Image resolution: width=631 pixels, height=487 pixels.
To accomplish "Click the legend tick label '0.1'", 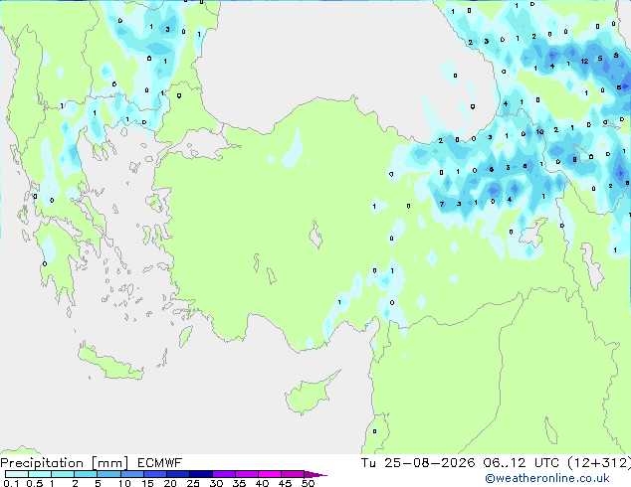I will [x=11, y=483].
